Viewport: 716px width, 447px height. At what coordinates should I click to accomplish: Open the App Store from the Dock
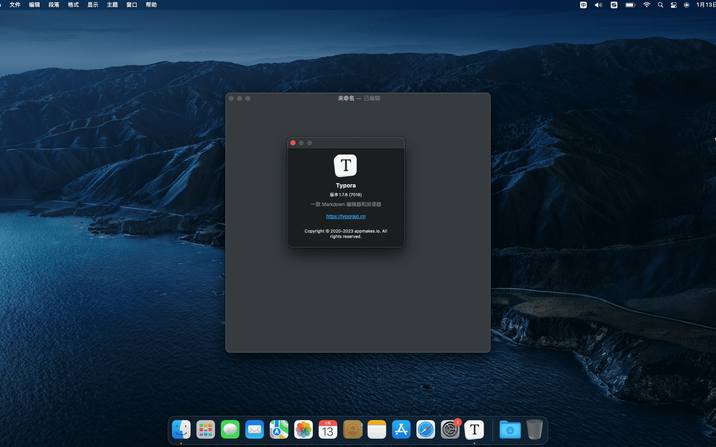point(401,430)
